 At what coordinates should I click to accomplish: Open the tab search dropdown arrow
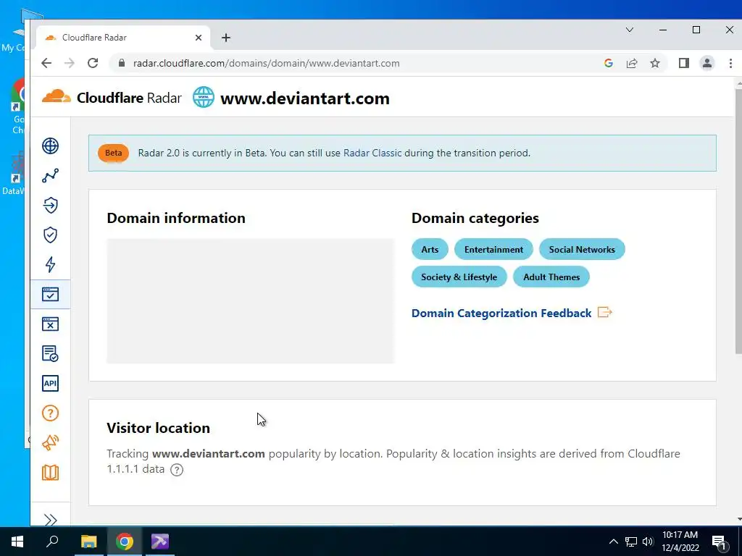(x=630, y=30)
